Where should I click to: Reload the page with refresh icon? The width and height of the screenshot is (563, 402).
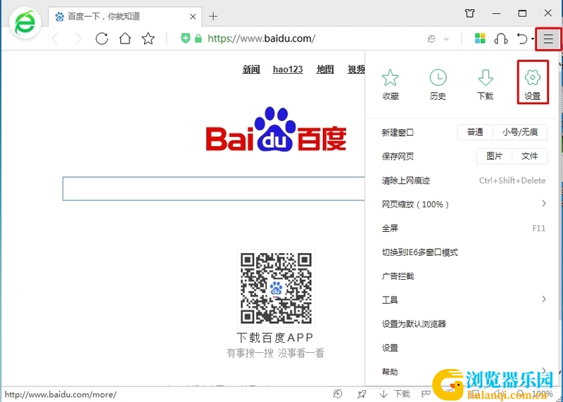click(x=101, y=39)
